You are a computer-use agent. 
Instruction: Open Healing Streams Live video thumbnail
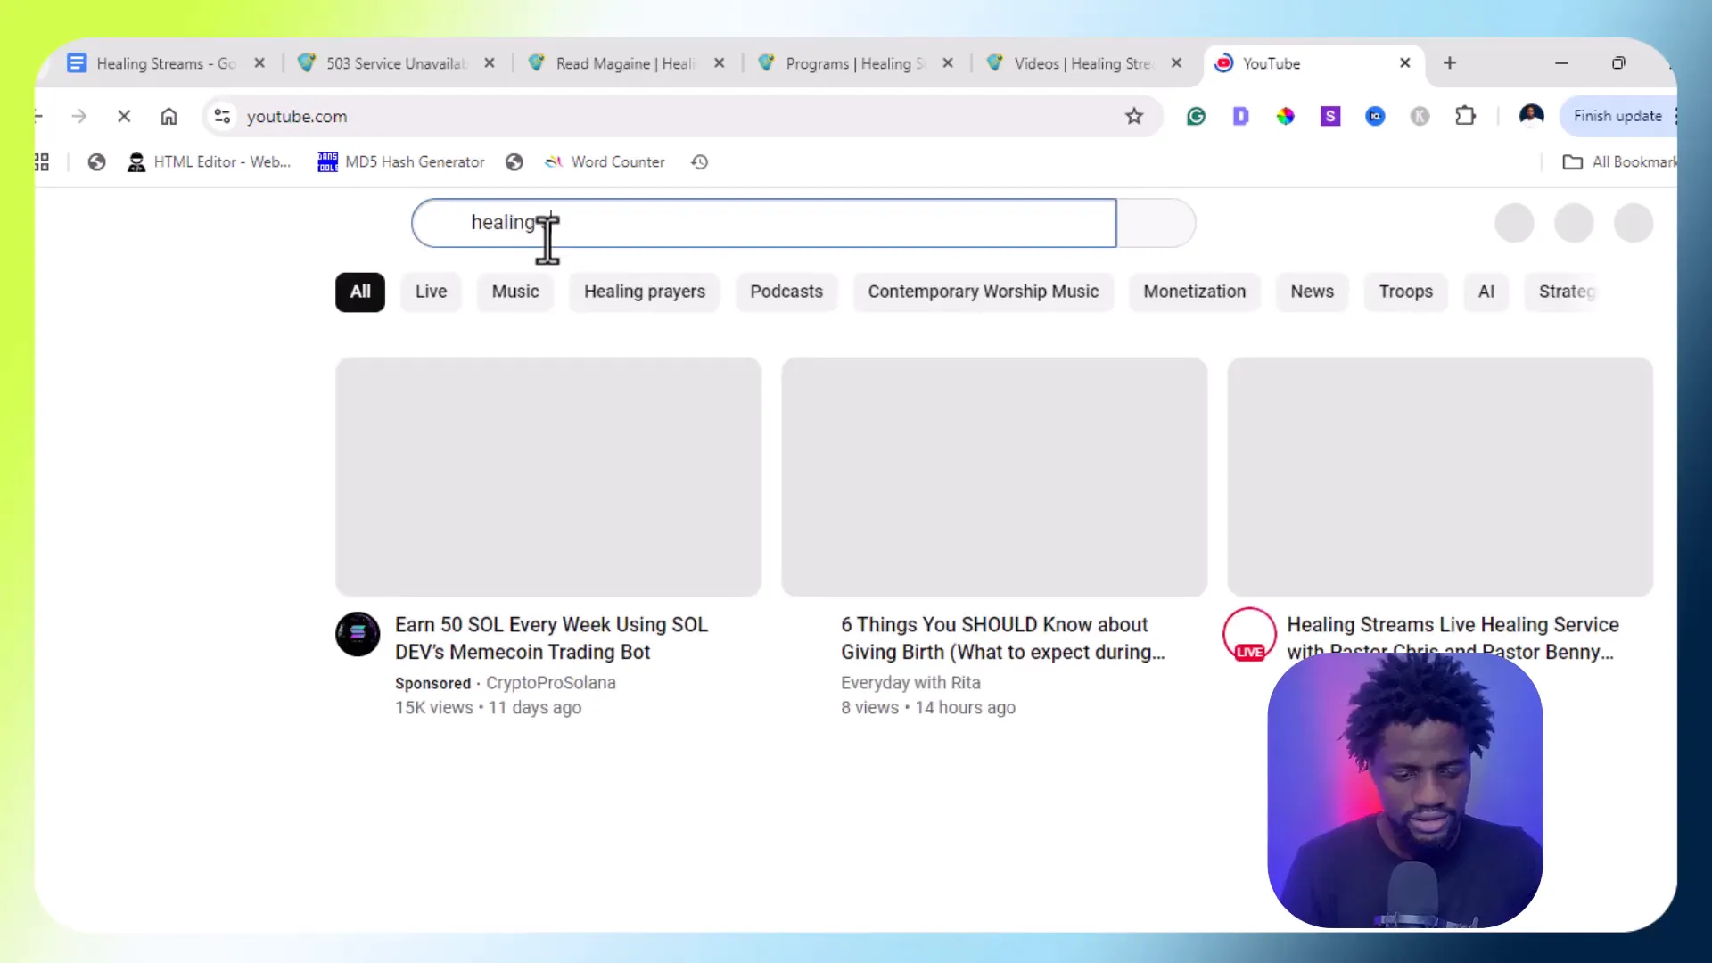[x=1440, y=477]
